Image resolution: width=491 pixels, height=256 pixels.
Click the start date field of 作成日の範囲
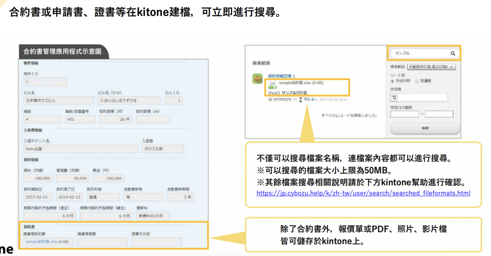tap(404, 114)
